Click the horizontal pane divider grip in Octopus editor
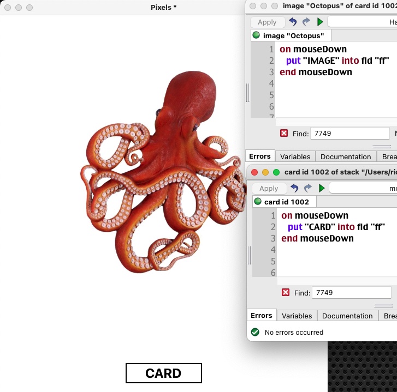Viewport: 397px width, 392px height. [x=382, y=147]
